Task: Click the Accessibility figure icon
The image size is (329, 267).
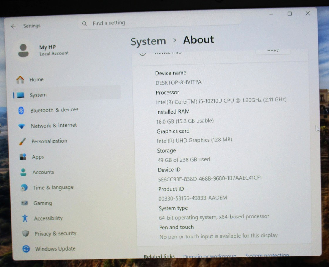Action: coord(25,218)
